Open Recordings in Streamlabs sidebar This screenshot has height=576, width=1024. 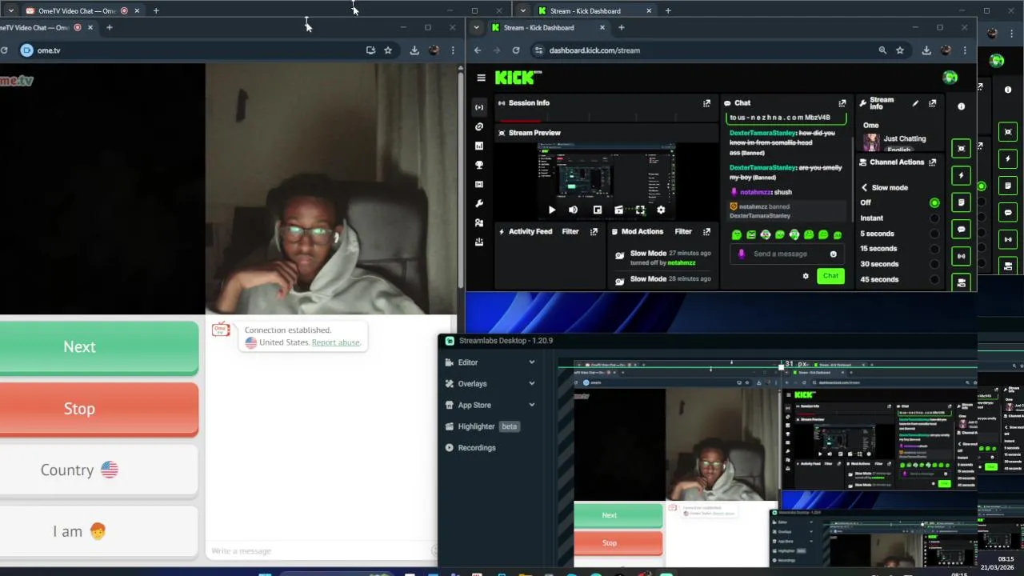tap(470, 448)
